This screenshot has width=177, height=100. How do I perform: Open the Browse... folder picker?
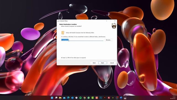click(108, 40)
